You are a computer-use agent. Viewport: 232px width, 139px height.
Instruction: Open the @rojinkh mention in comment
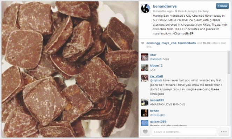click(156, 81)
